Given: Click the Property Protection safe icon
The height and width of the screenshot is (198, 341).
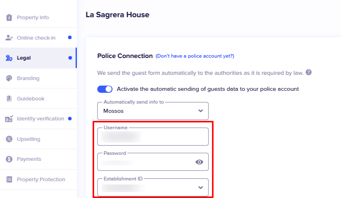Looking at the screenshot, I should click(9, 179).
